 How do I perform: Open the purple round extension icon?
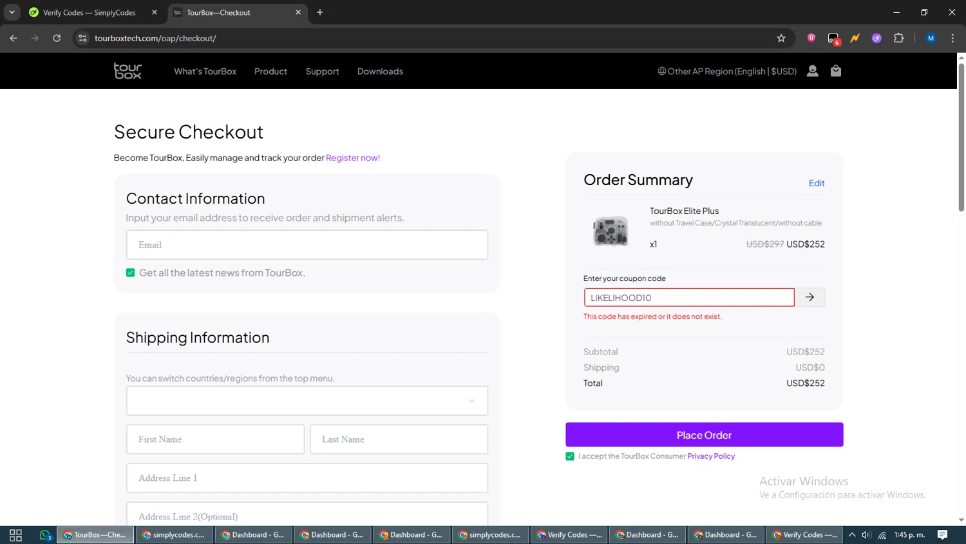pyautogui.click(x=876, y=38)
